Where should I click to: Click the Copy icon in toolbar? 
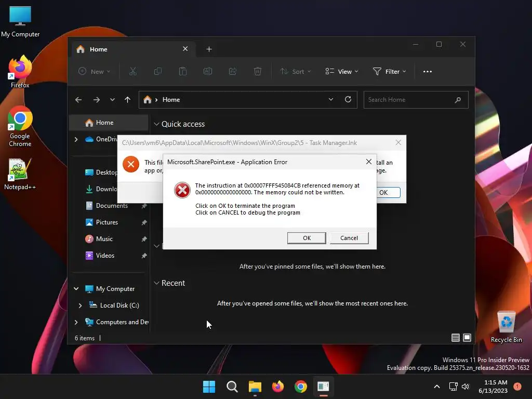(x=158, y=71)
